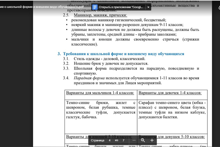Click the line 'Стиль одежды - деловой, классический.'

[110, 59]
